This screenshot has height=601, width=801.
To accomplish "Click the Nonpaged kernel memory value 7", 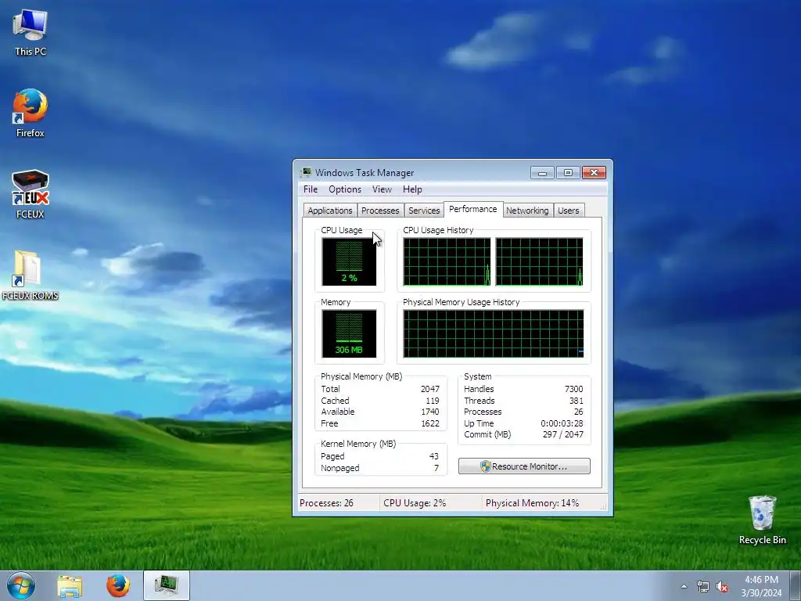I will pyautogui.click(x=436, y=468).
